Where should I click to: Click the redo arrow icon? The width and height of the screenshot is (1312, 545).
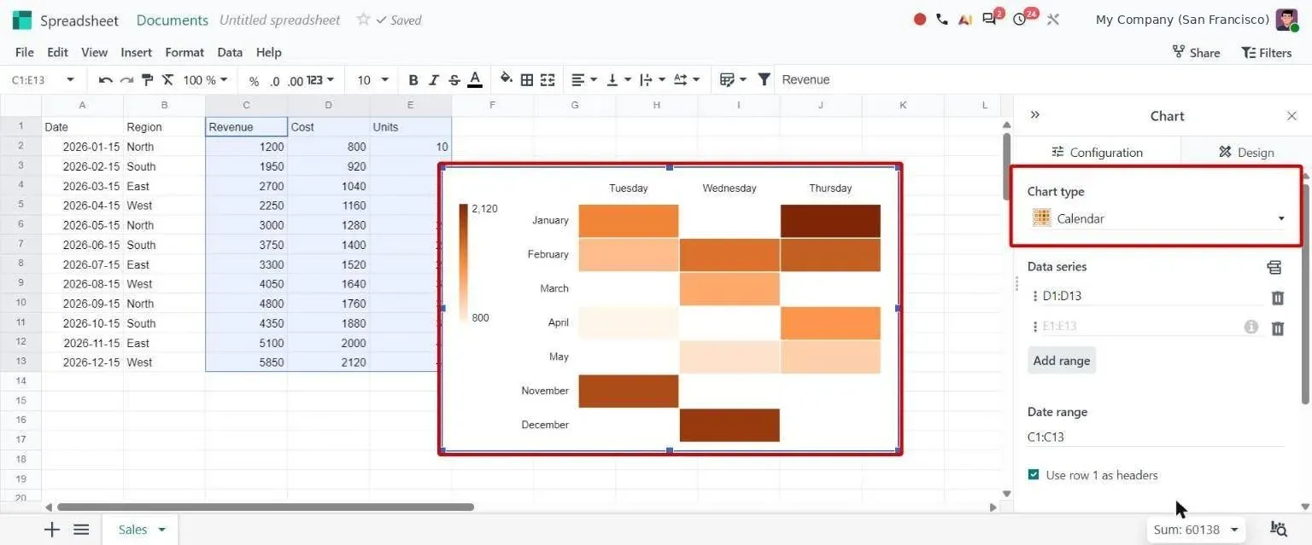[126, 80]
